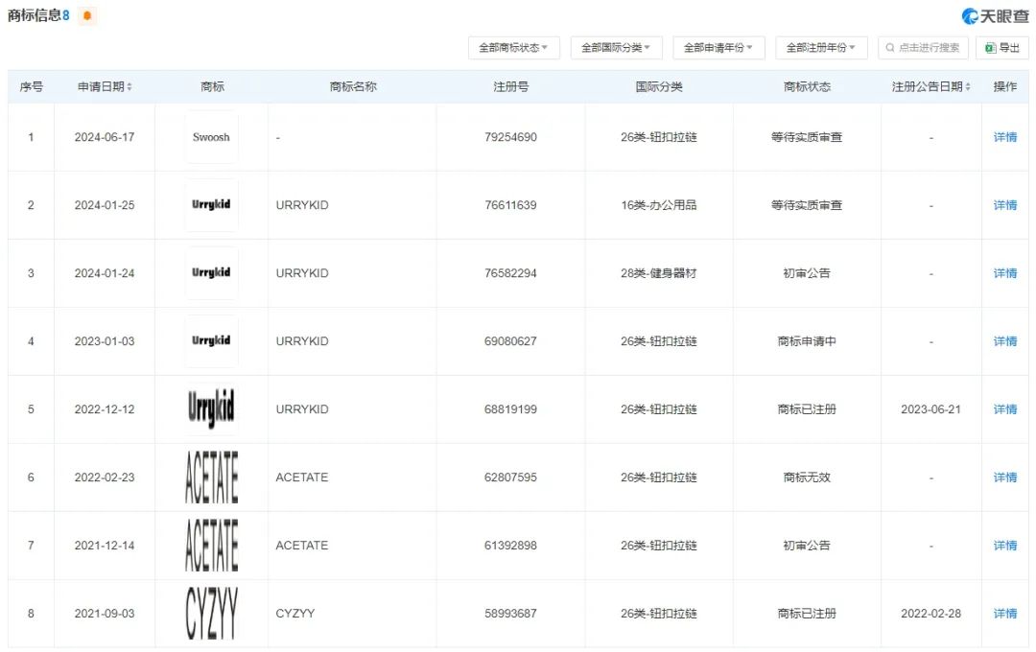Click registration number 79254690
This screenshot has height=652, width=1036.
click(x=510, y=137)
